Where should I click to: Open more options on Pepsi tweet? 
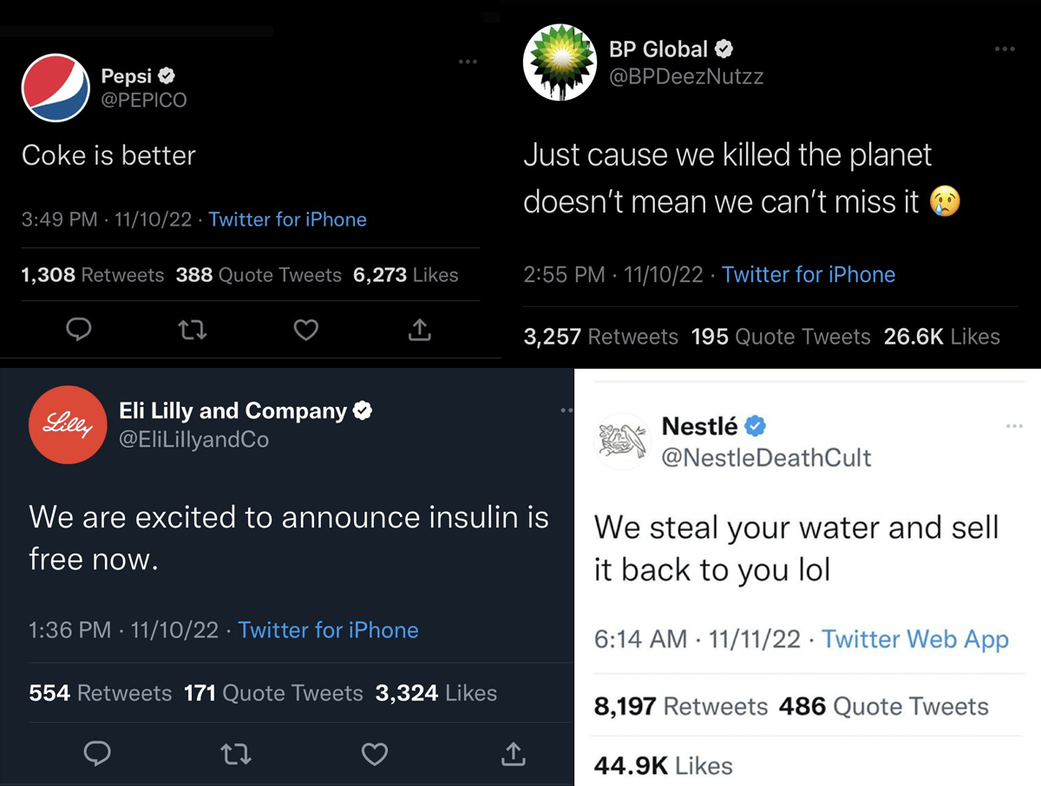click(468, 62)
